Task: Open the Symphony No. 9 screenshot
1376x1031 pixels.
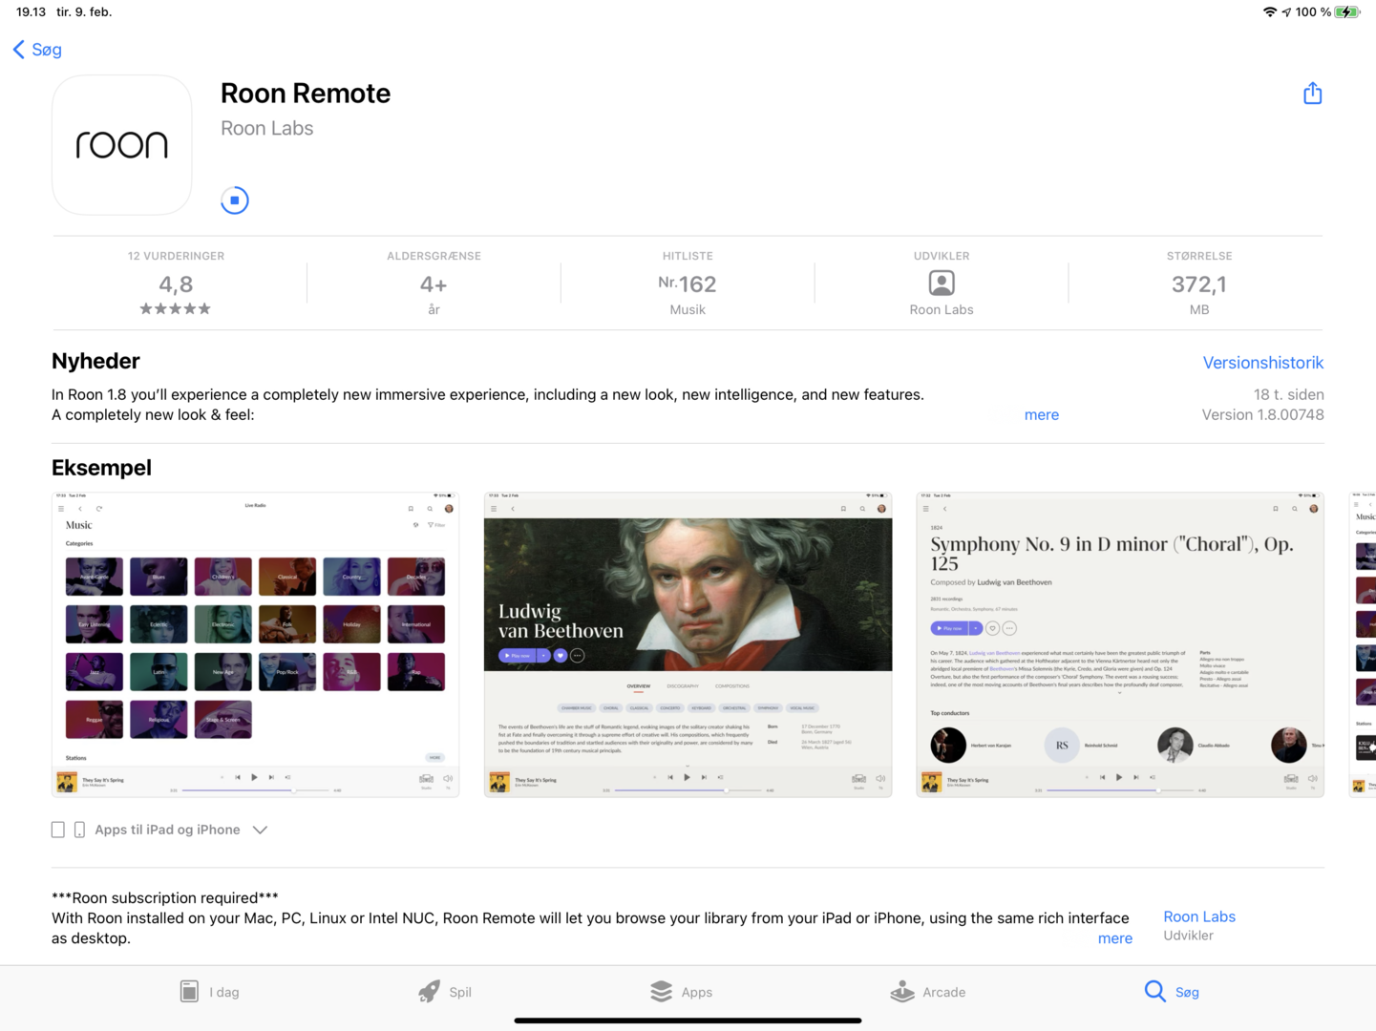Action: [1120, 644]
